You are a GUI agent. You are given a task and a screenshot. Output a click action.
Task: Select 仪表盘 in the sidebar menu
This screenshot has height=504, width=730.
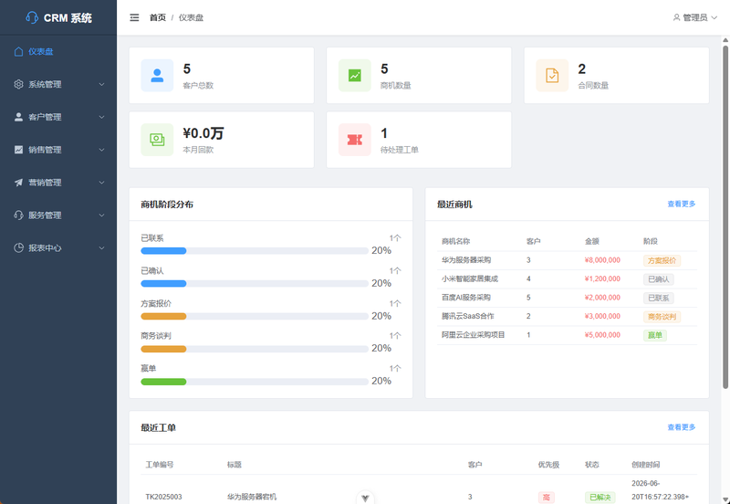click(58, 52)
